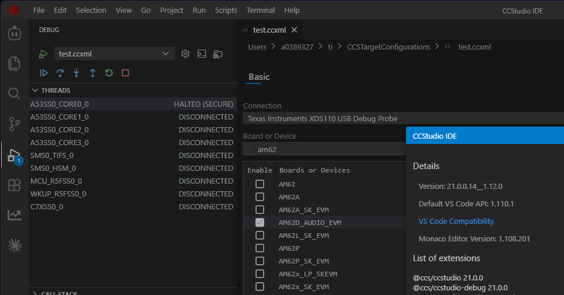Viewport: 564px width, 295px height.
Task: Enable the AM62P_SK_EVM checkbox
Action: coord(260,261)
